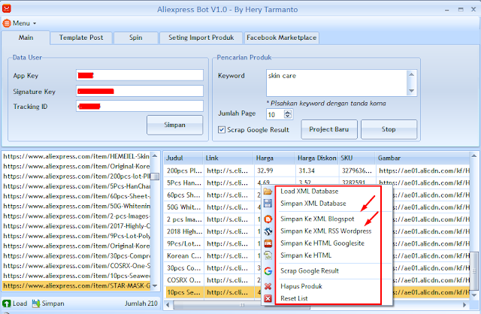Screen dimensions: 481x314
Task: Select the Simpan XML Database menu item
Action: [x=313, y=204]
